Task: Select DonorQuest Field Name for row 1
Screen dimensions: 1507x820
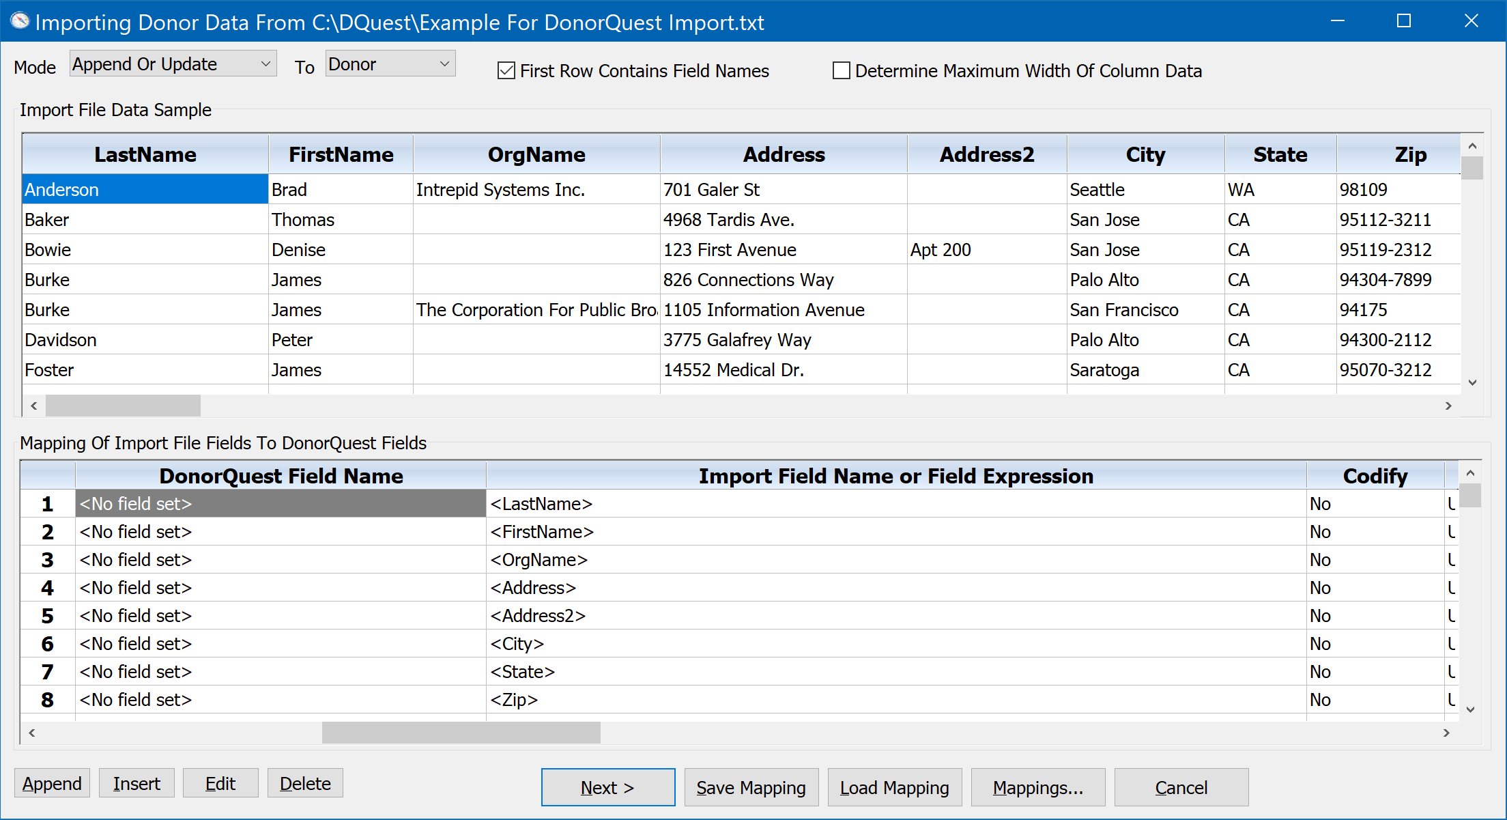Action: pos(282,502)
